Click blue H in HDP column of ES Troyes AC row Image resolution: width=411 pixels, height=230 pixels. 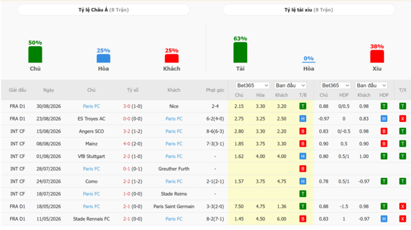pos(384,119)
